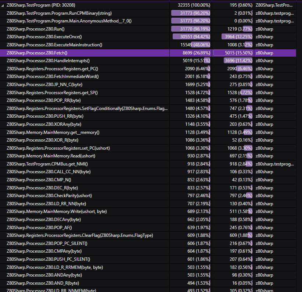Select the ProcessorRegisters.get_PC() row
The image size is (302, 292).
click(x=148, y=69)
